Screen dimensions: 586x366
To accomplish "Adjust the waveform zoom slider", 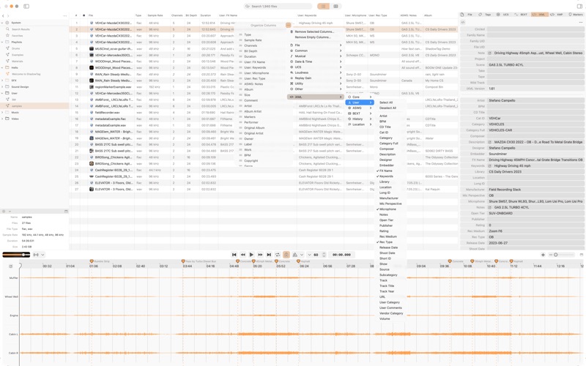I will (563, 255).
